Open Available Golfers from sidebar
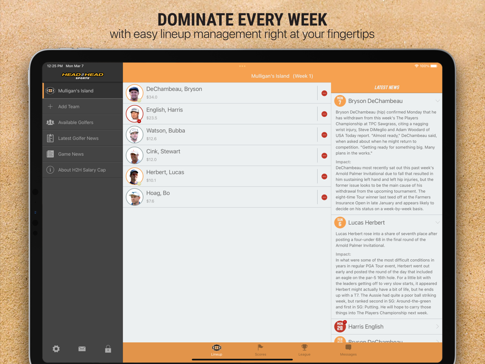 (x=82, y=122)
